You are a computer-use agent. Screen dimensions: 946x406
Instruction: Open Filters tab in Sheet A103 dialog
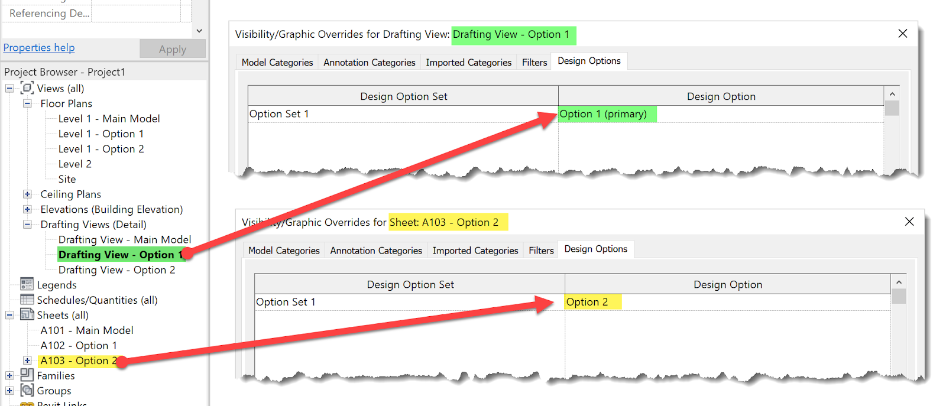pos(541,250)
